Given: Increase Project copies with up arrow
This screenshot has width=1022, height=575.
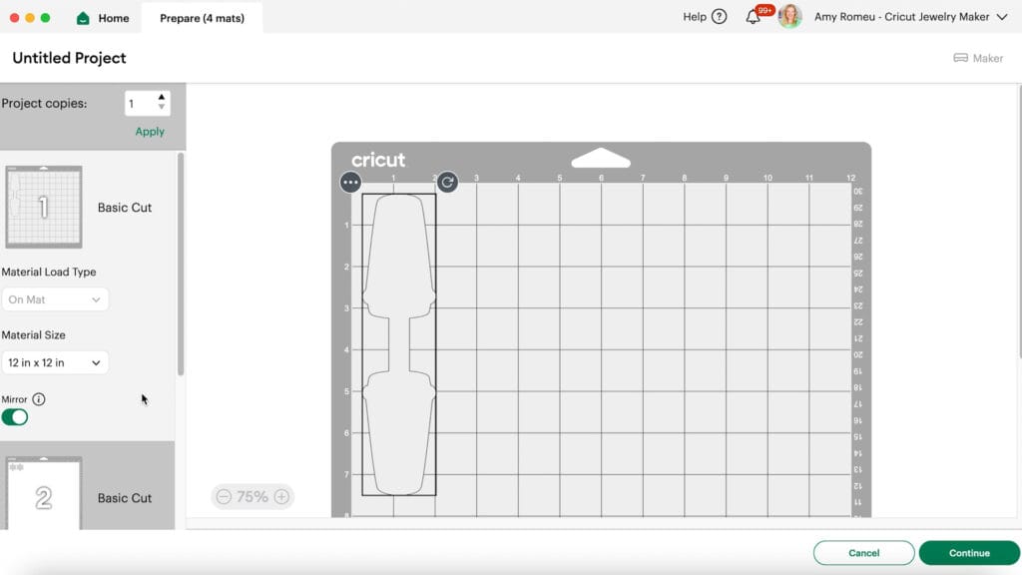Looking at the screenshot, I should click(162, 97).
